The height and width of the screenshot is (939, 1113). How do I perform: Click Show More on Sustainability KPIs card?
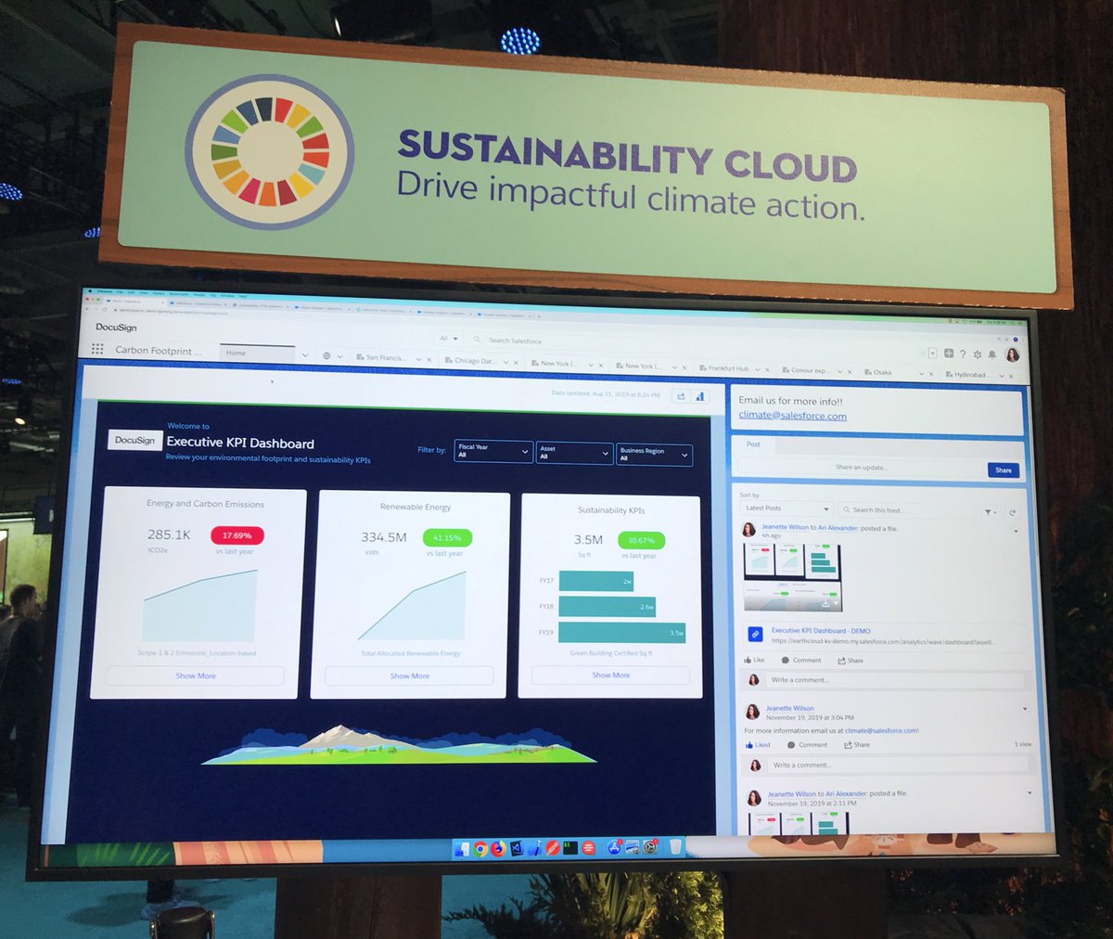(x=610, y=675)
